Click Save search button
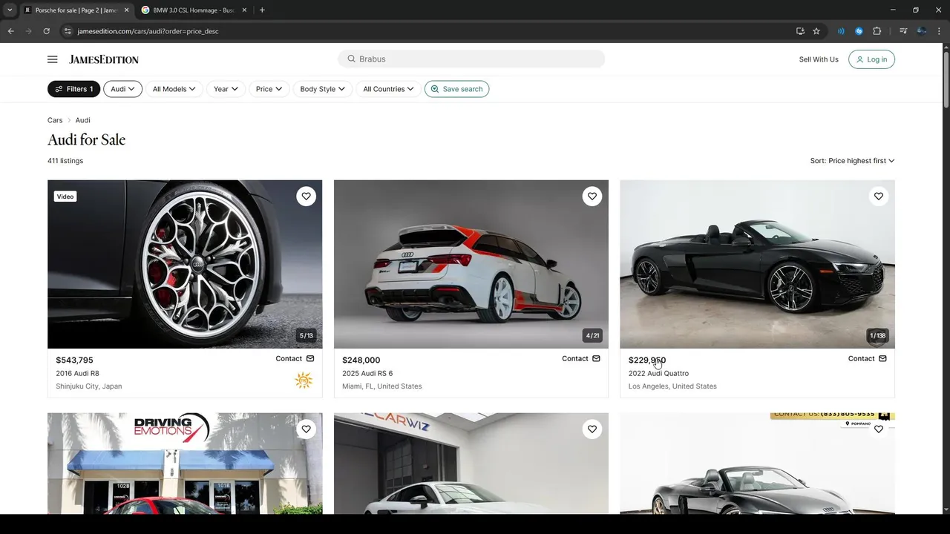Screen dimensions: 950x534 tap(456, 89)
